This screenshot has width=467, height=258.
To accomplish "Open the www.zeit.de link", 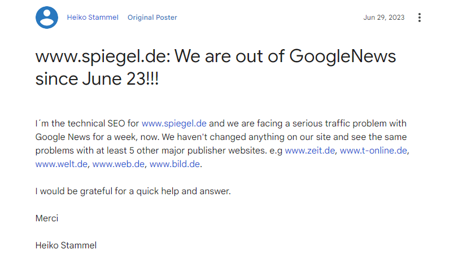I will [x=310, y=150].
